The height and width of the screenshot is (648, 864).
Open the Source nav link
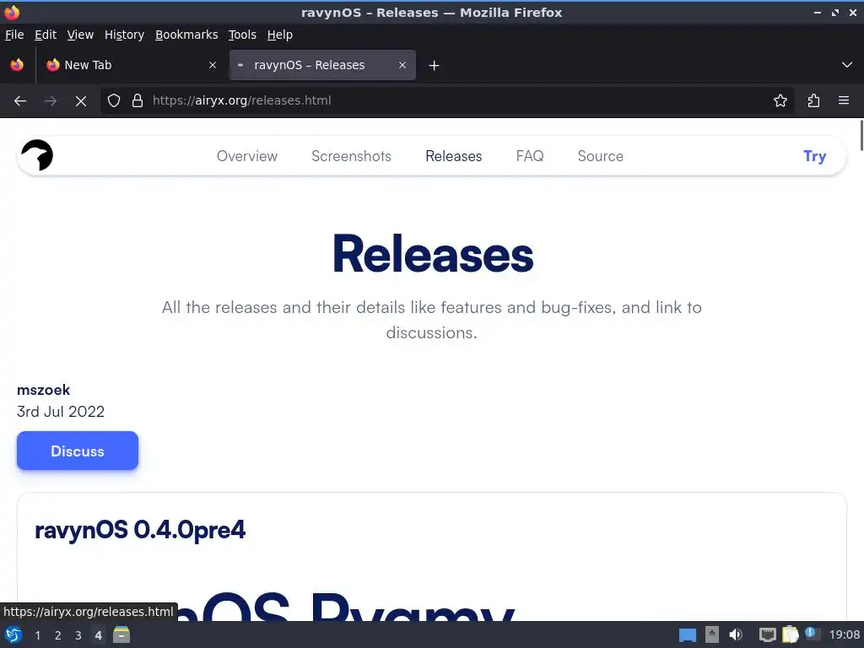click(x=601, y=156)
